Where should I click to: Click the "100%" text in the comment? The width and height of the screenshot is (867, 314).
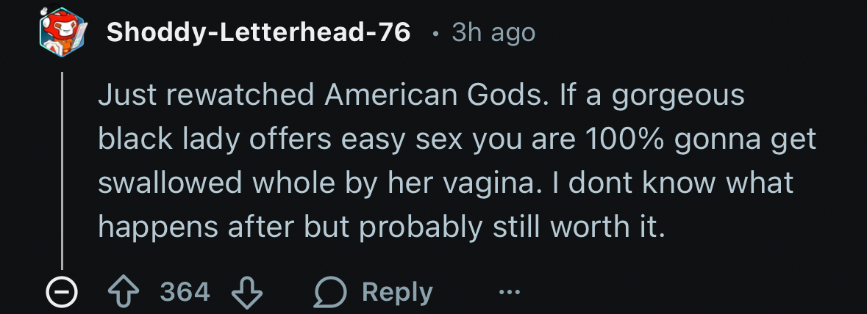click(x=627, y=140)
